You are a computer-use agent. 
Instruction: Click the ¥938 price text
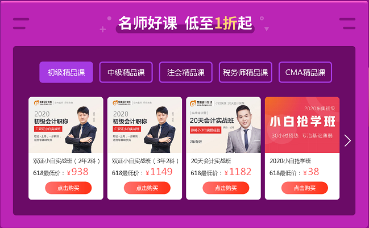click(x=78, y=172)
